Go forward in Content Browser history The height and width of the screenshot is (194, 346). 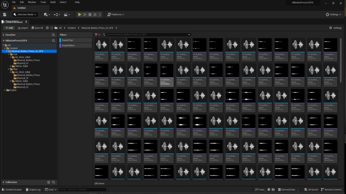(52, 28)
